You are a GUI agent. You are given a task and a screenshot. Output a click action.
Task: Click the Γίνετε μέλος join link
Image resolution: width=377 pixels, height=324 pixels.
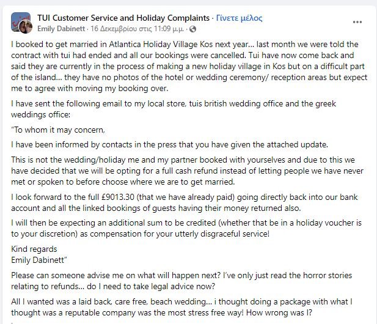239,18
